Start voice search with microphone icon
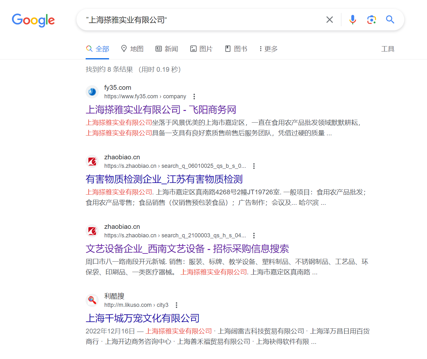427x359 pixels. (x=353, y=20)
